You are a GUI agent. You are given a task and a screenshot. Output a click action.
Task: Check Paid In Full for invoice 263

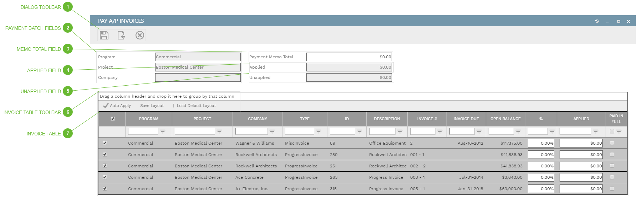[x=612, y=177]
